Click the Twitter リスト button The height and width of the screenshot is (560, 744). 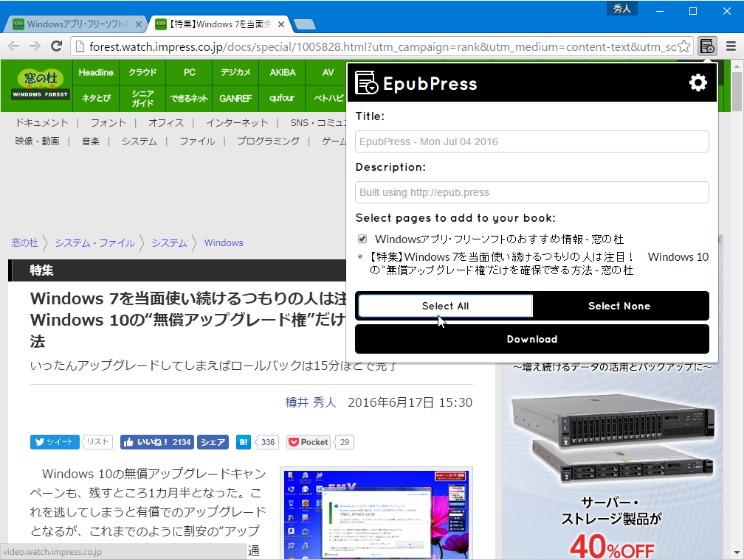(97, 442)
